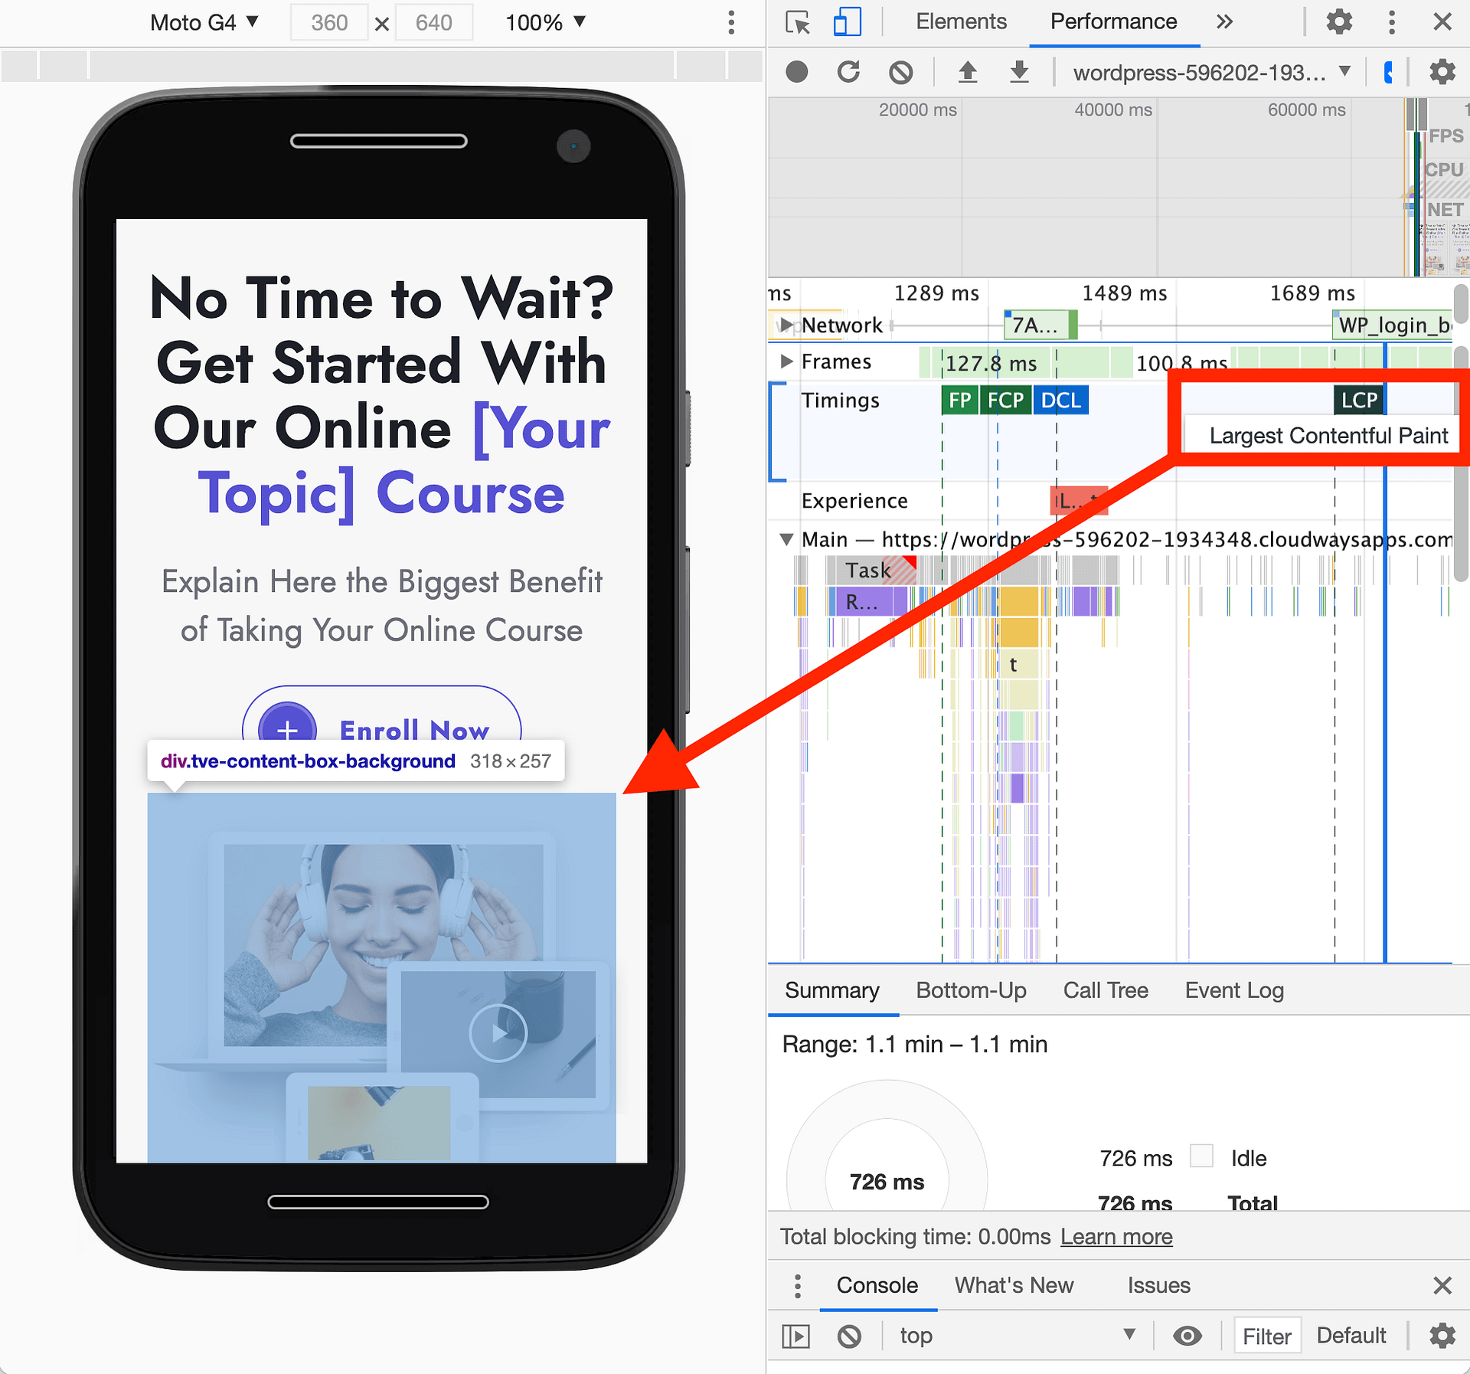Show the console sidebar

click(x=795, y=1335)
